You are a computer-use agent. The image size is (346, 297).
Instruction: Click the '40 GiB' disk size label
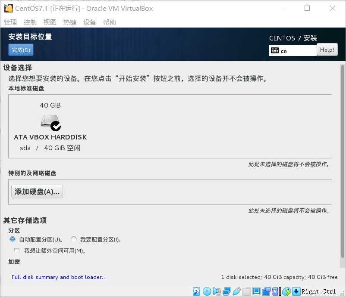click(x=50, y=105)
